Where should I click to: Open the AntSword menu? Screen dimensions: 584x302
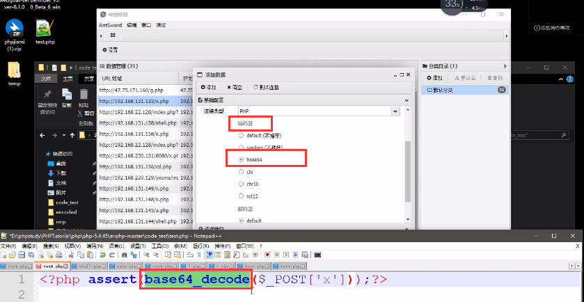pyautogui.click(x=110, y=24)
